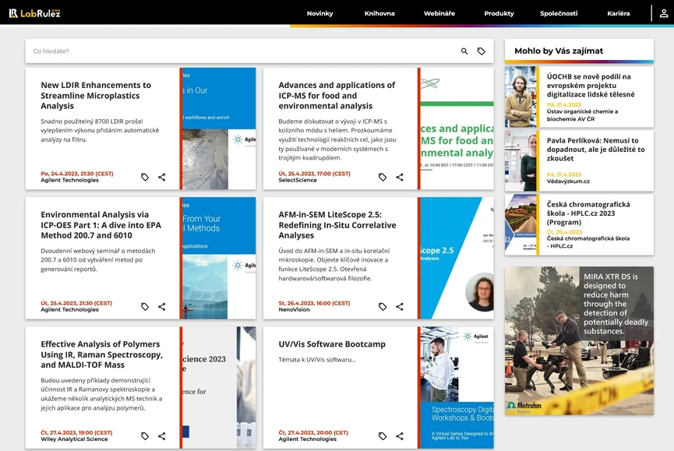
Task: Click tag icon on Advances ICP-MS card
Action: 383,177
